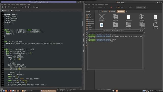The image size is (163, 92).
Task: Open the Search menu in text editor
Action: pyautogui.click(x=13, y=4)
